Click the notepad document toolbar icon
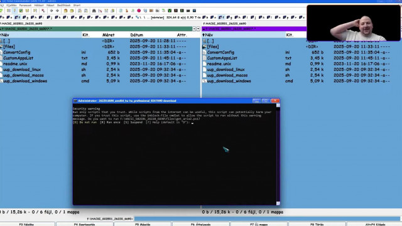The image size is (402, 226). tap(121, 11)
